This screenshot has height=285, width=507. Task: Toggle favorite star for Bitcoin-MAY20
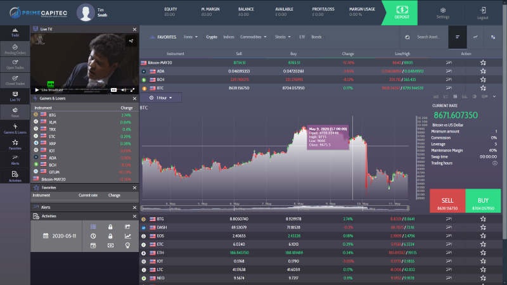(483, 63)
